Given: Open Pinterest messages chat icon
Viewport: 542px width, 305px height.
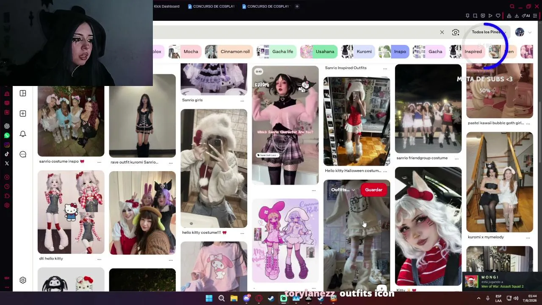Looking at the screenshot, I should coord(23,154).
